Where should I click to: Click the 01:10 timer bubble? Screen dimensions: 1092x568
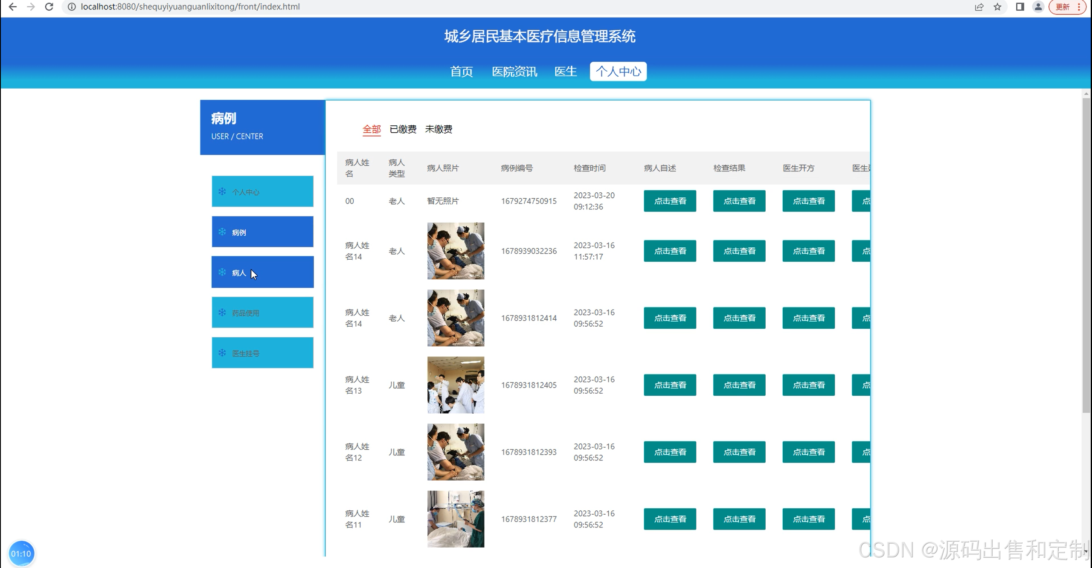[x=21, y=554]
